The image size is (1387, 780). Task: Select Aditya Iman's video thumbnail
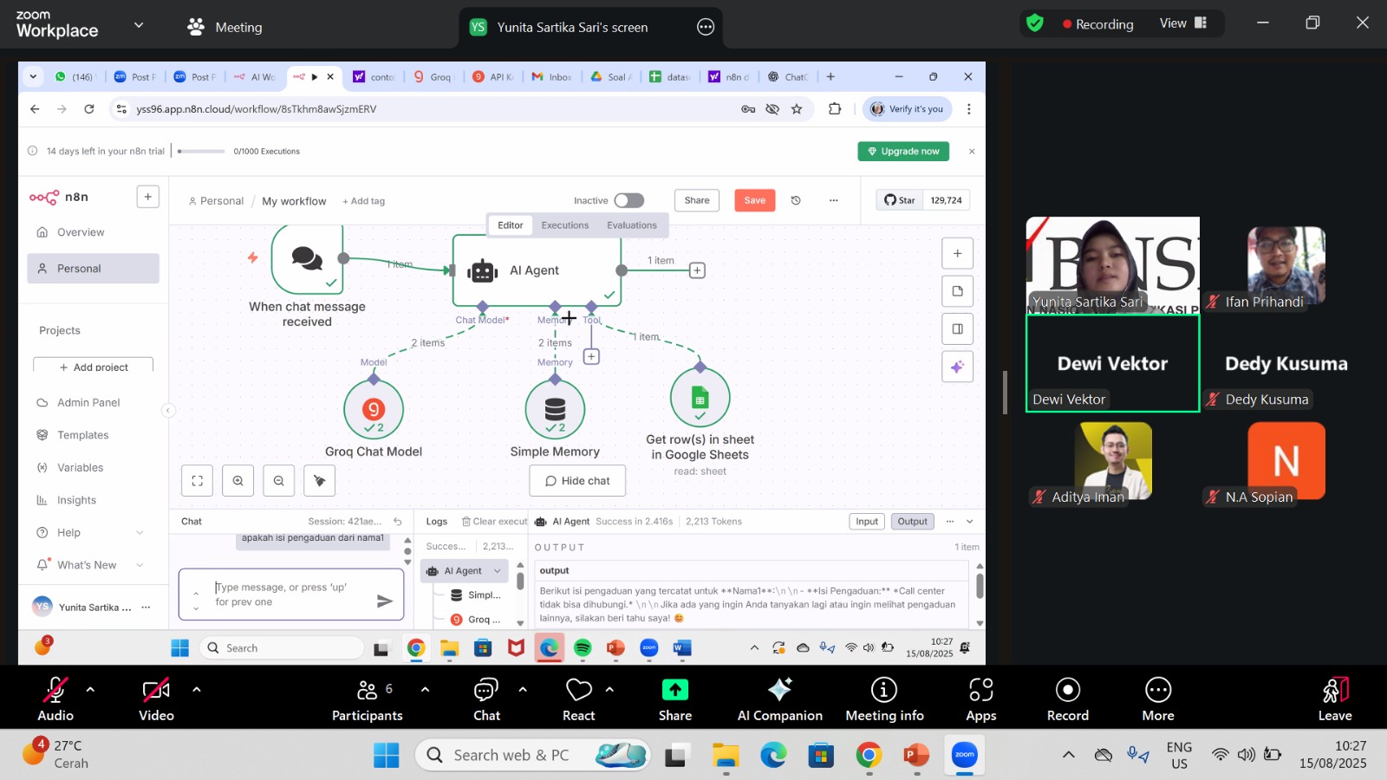pyautogui.click(x=1113, y=461)
